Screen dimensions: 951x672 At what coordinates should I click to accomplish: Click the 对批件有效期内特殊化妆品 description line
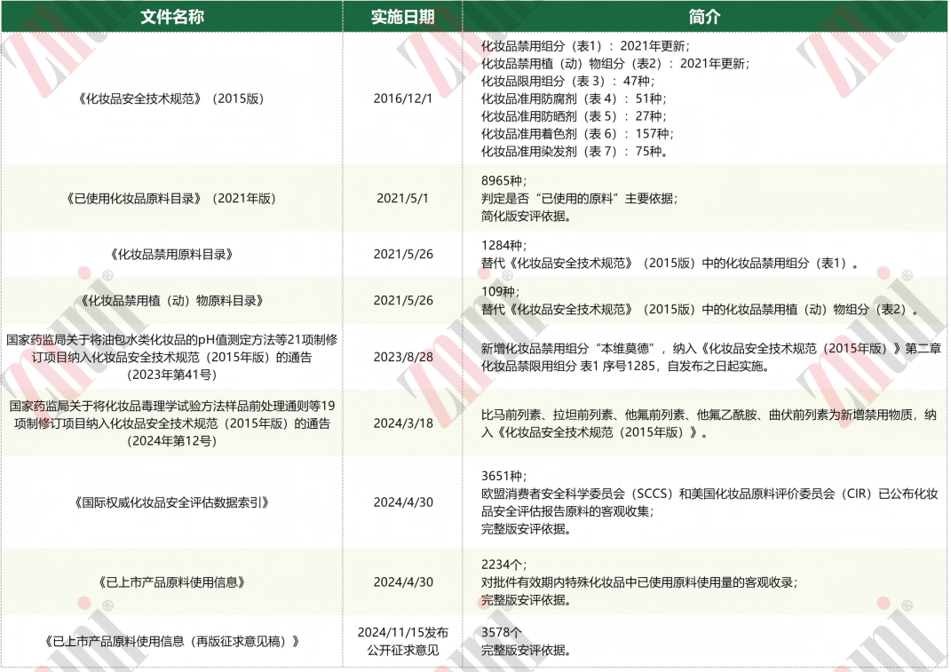pos(639,582)
